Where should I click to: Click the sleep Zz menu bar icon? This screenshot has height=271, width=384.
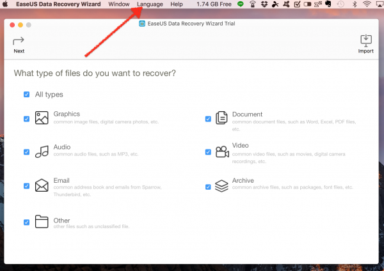coord(318,4)
